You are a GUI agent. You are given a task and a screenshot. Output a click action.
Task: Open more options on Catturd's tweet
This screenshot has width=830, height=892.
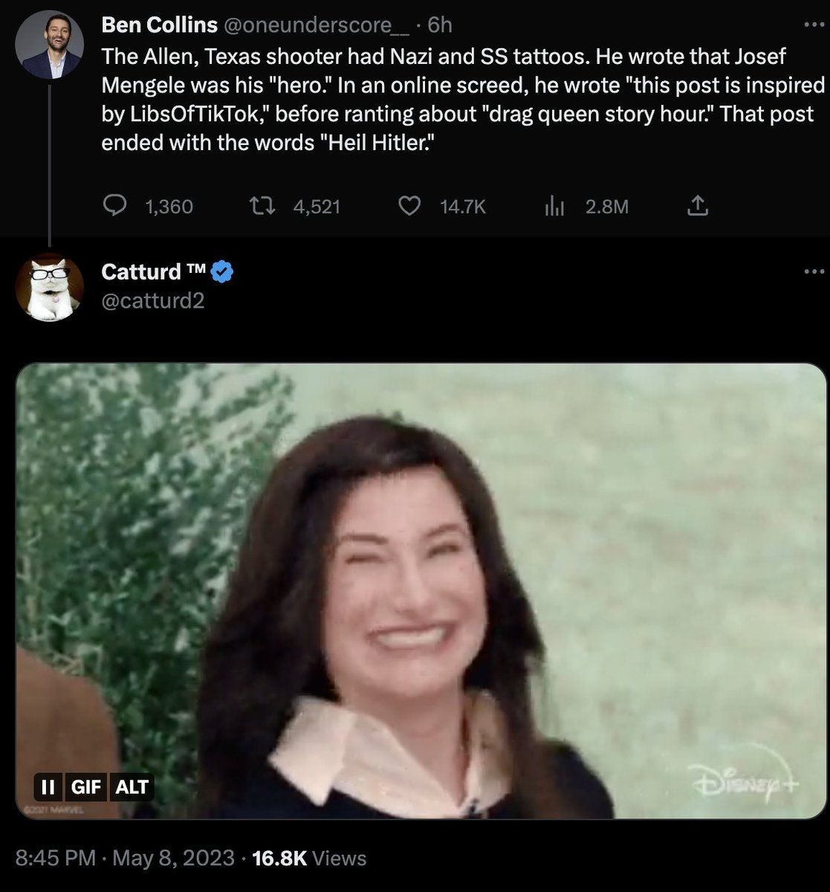(x=814, y=272)
